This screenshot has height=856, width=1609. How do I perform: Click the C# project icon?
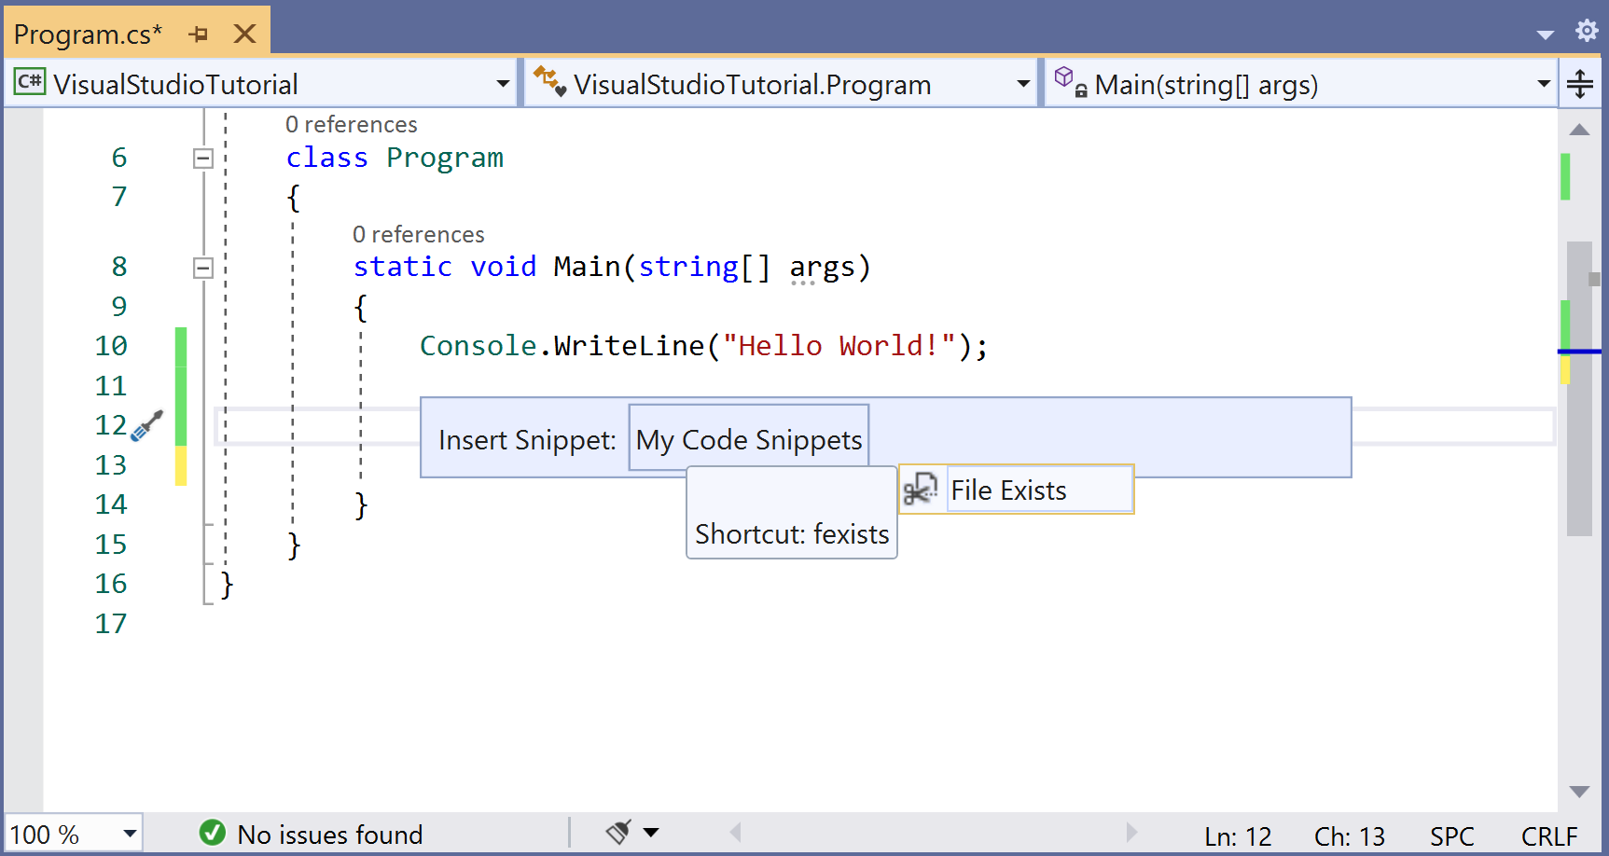tap(30, 82)
